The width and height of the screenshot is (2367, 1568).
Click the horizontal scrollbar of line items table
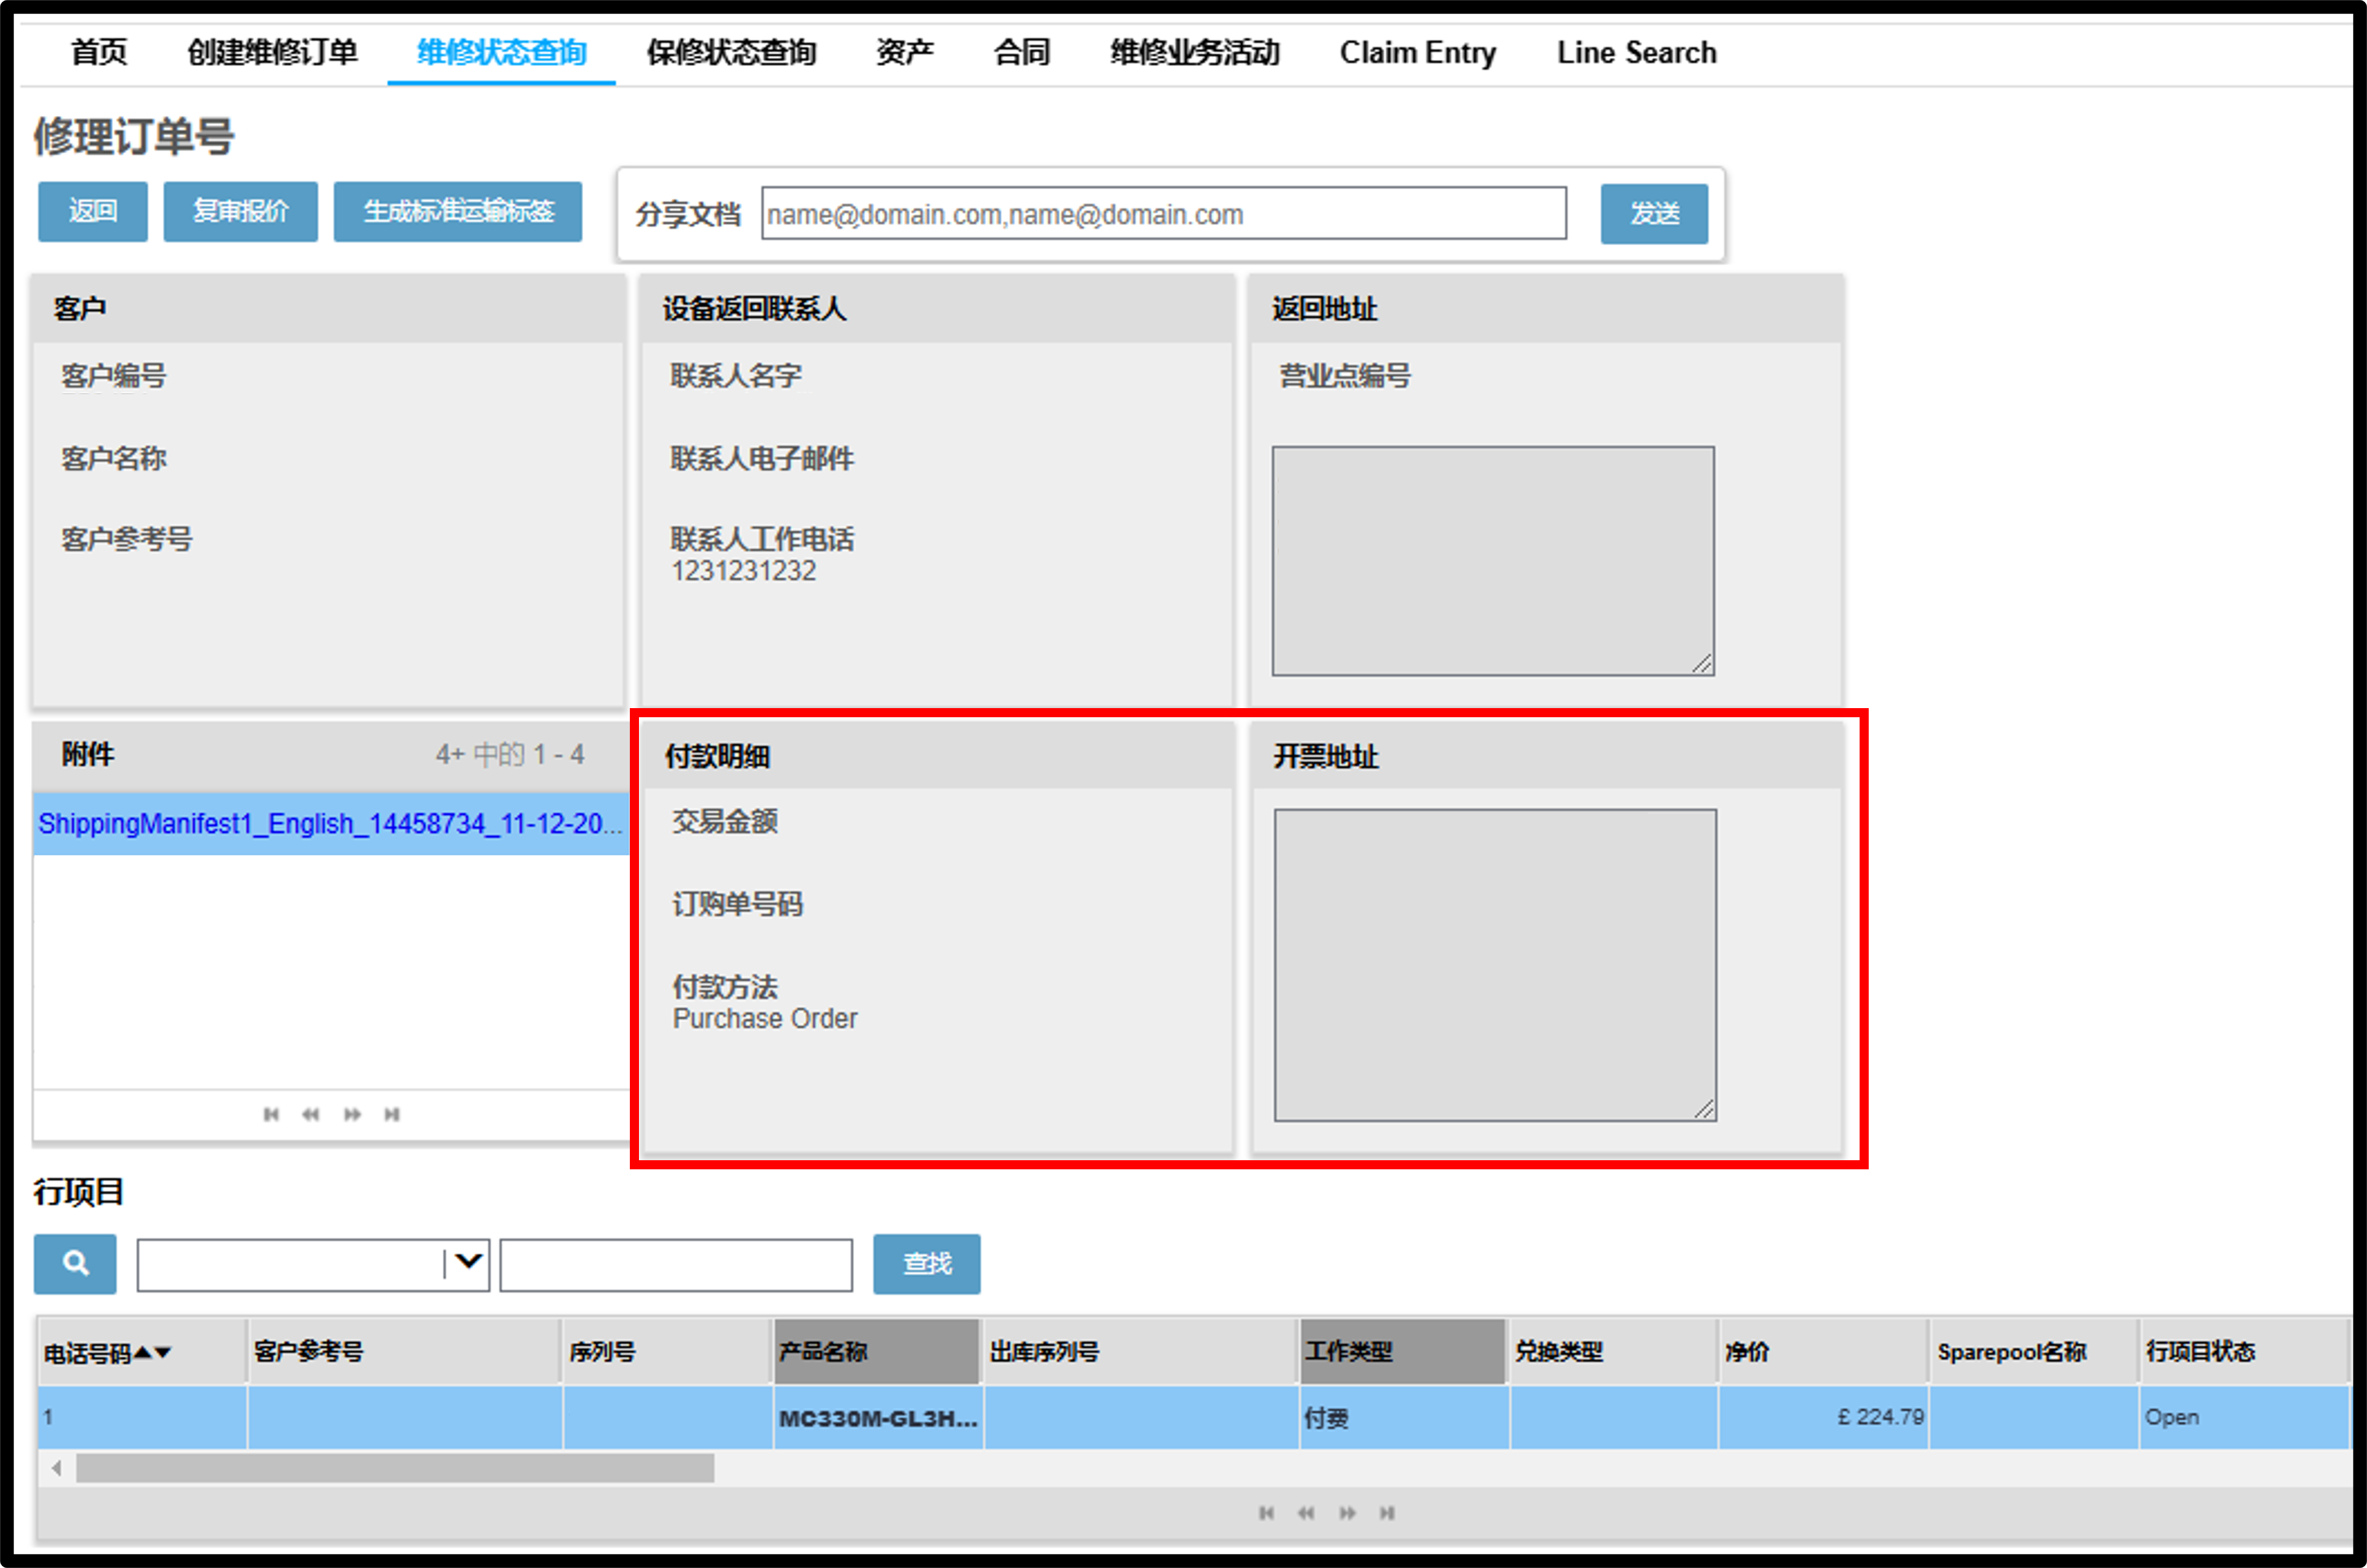coord(395,1468)
